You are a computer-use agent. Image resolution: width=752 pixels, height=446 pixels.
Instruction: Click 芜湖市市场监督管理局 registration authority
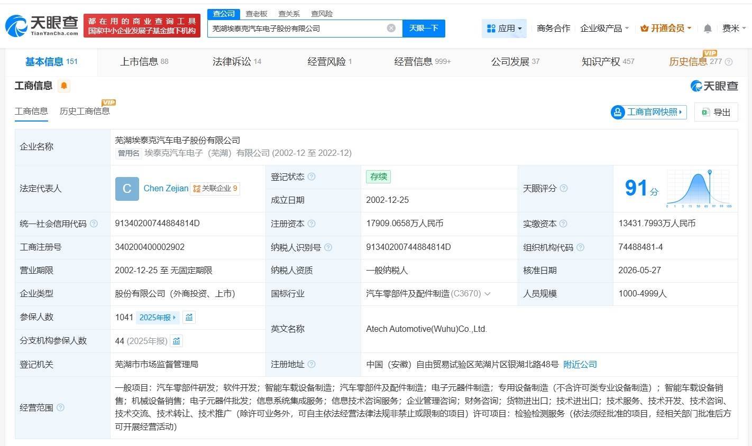click(x=157, y=364)
